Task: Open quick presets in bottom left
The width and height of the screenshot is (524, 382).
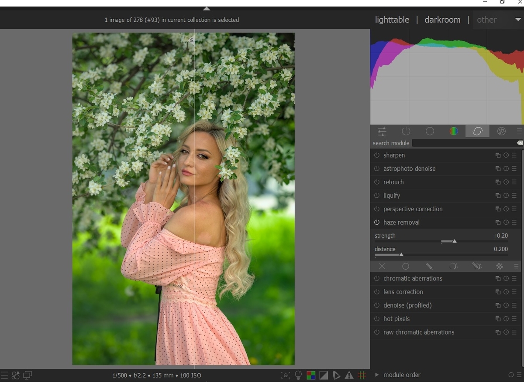Action: 4,375
